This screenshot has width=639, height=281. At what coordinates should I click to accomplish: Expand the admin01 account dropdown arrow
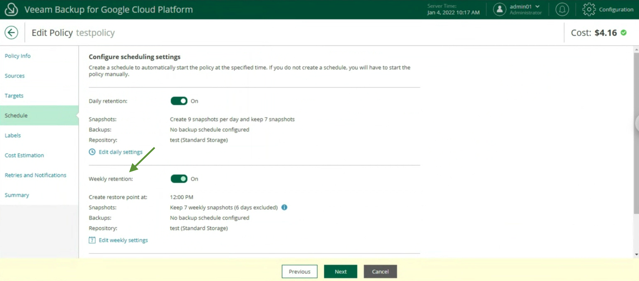pyautogui.click(x=537, y=6)
